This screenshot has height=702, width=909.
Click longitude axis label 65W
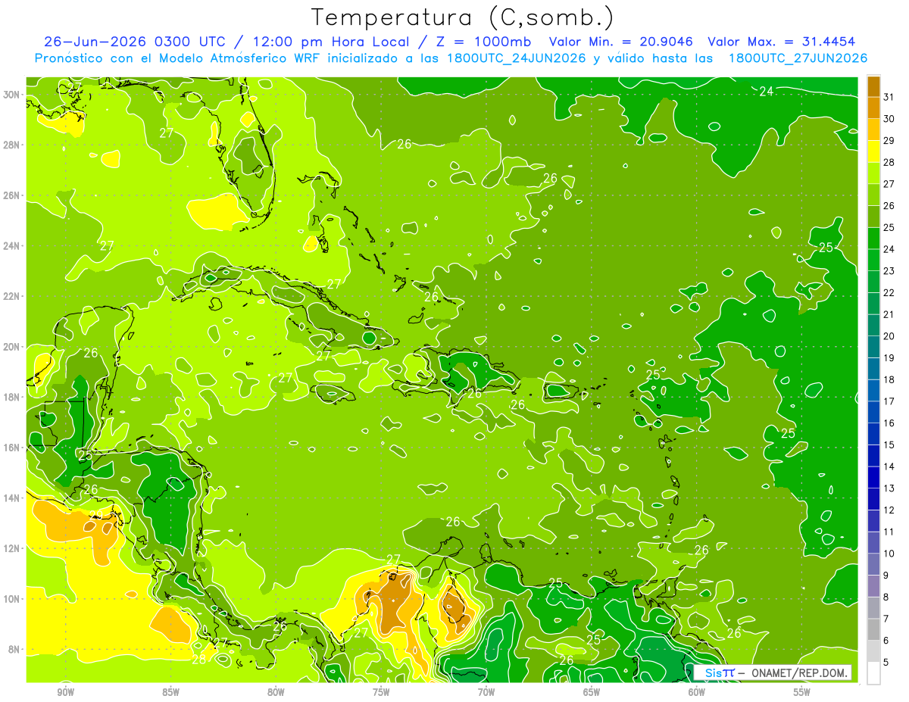click(x=592, y=692)
